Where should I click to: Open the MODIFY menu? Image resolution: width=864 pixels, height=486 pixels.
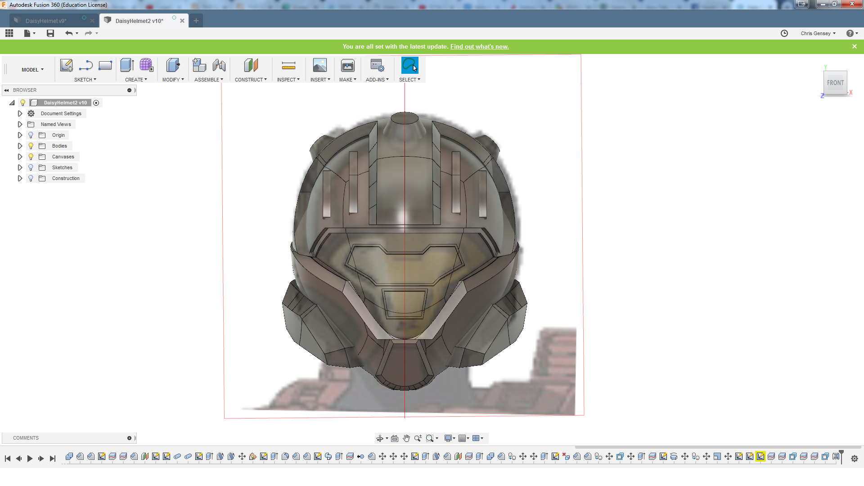tap(173, 80)
